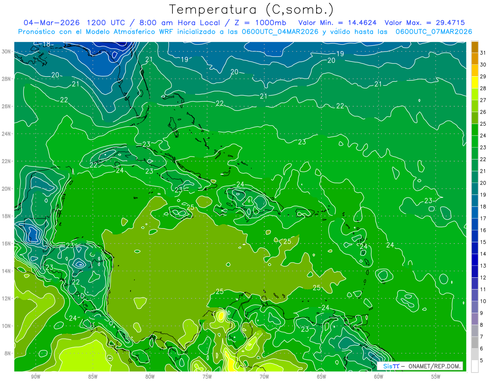Pick the purple swatch between 9 and 10
This screenshot has height=382, width=494.
(475, 307)
